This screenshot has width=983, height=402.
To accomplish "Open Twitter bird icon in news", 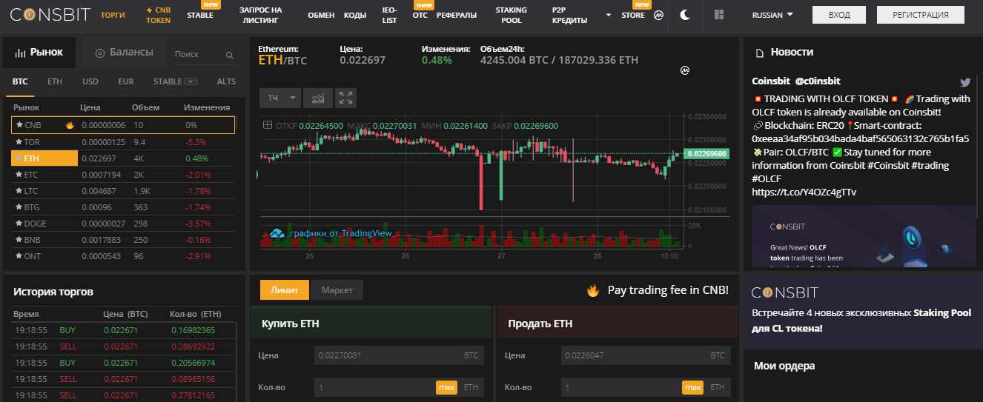I will coord(965,82).
